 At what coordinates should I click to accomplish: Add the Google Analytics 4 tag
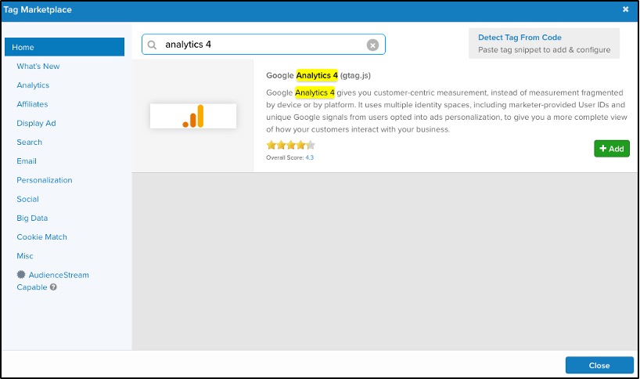611,149
